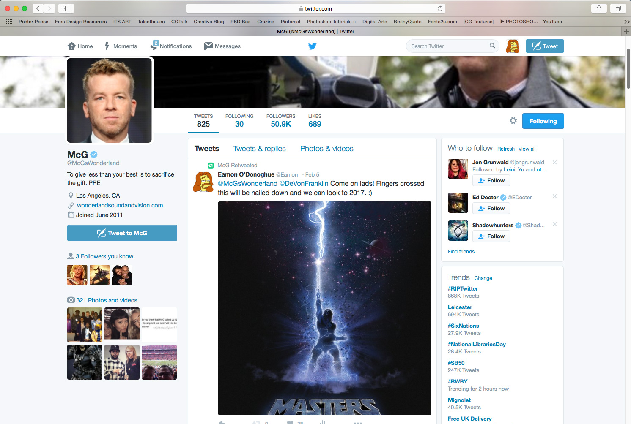Image resolution: width=631 pixels, height=424 pixels.
Task: Open the @DeVonFranklin mention
Action: [304, 183]
